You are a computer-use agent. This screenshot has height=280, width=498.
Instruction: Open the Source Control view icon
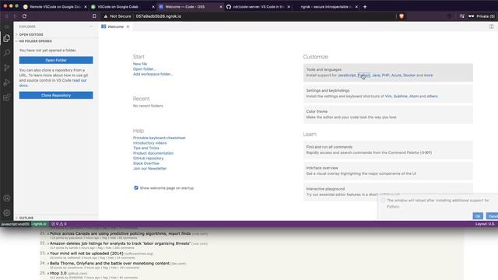tap(7, 68)
